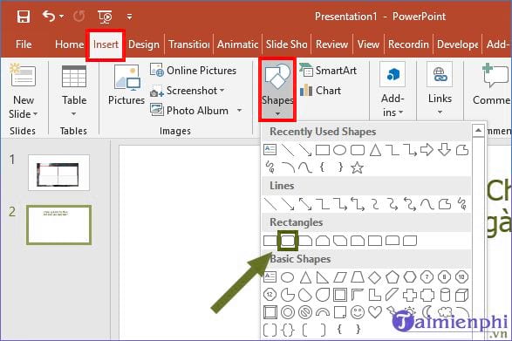The width and height of the screenshot is (512, 341).
Task: Open the Undo history dropdown arrow
Action: [62, 16]
